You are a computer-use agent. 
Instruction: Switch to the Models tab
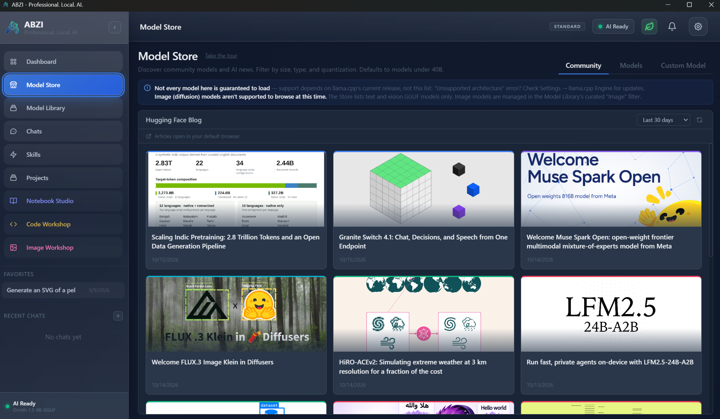coord(631,65)
